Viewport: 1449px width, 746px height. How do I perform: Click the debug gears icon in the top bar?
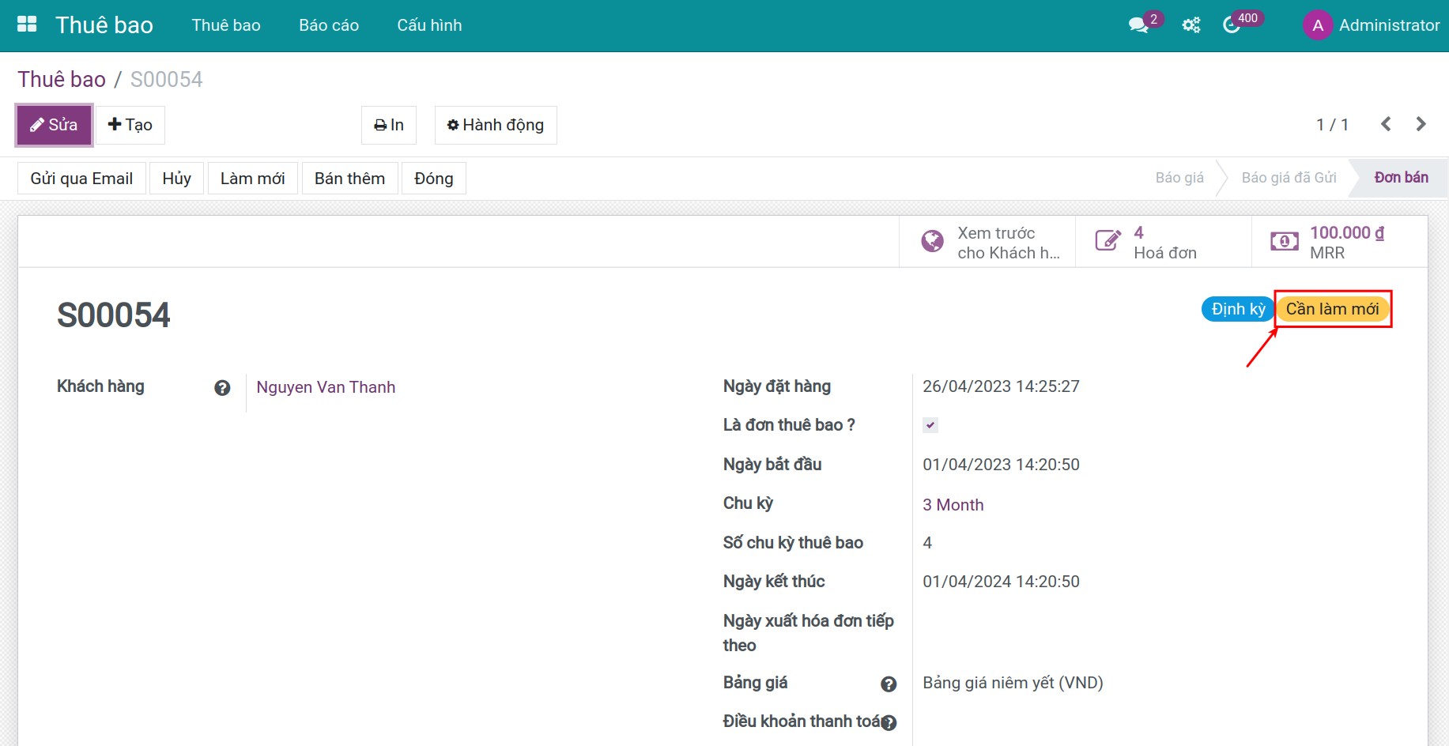(1191, 25)
